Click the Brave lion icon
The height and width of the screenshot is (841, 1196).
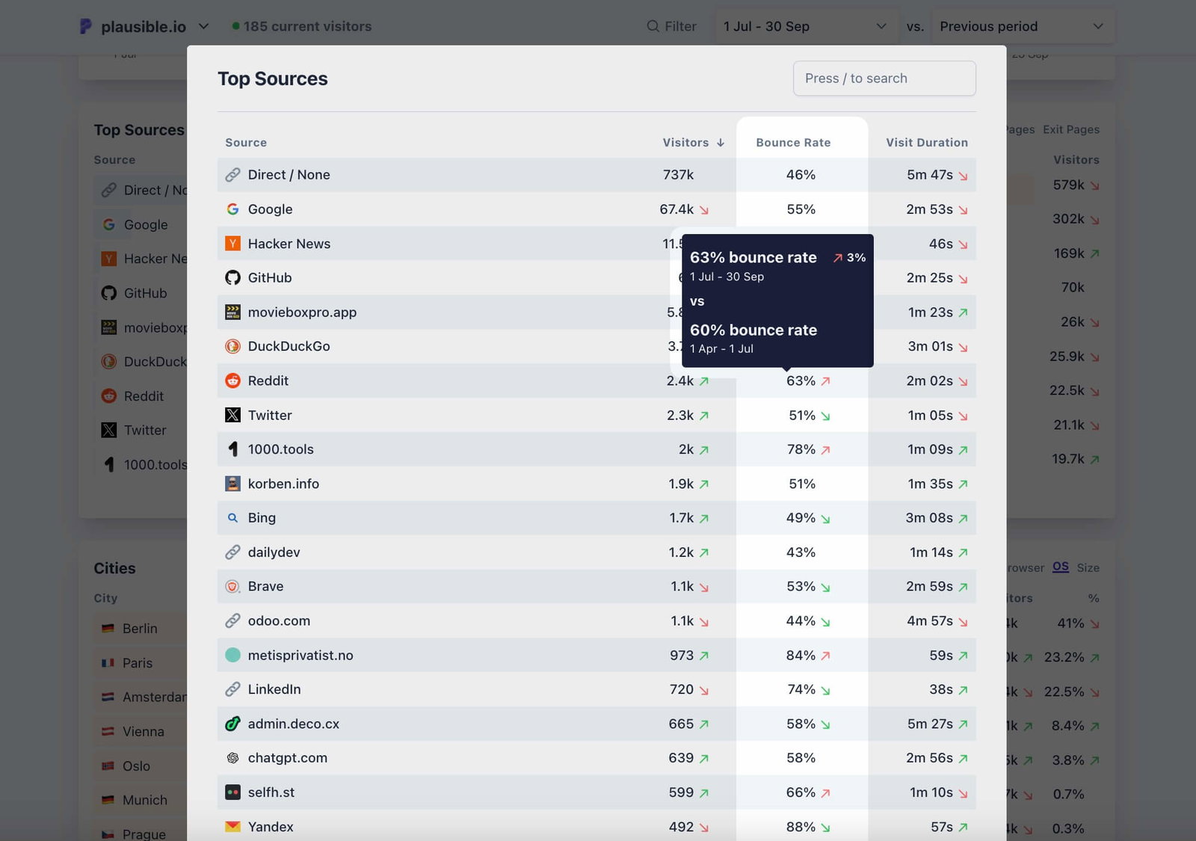(232, 586)
